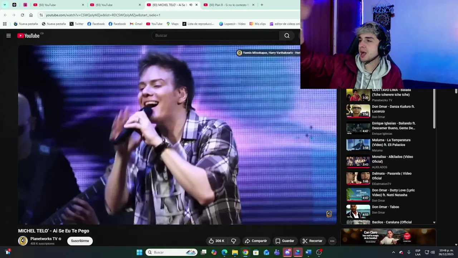Share the video with Compartir

click(x=256, y=241)
